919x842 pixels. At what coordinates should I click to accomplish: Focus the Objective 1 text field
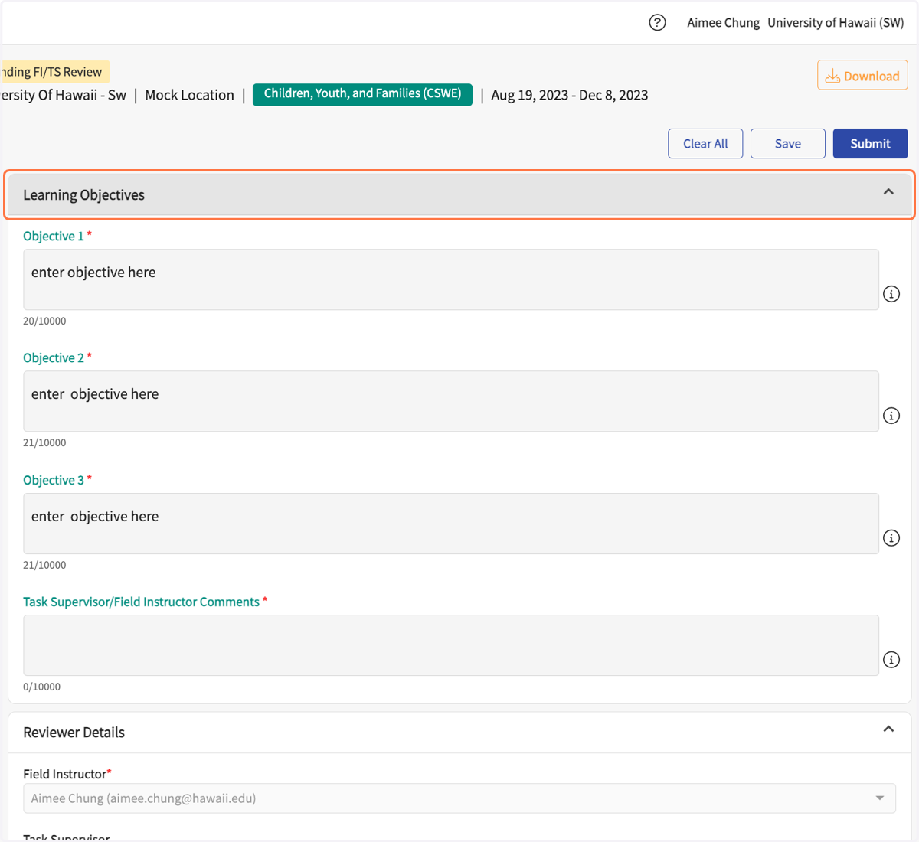(x=451, y=279)
